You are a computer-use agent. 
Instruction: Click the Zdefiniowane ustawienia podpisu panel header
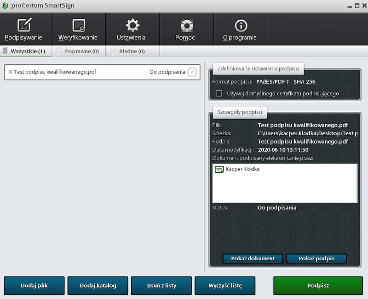[x=258, y=69]
